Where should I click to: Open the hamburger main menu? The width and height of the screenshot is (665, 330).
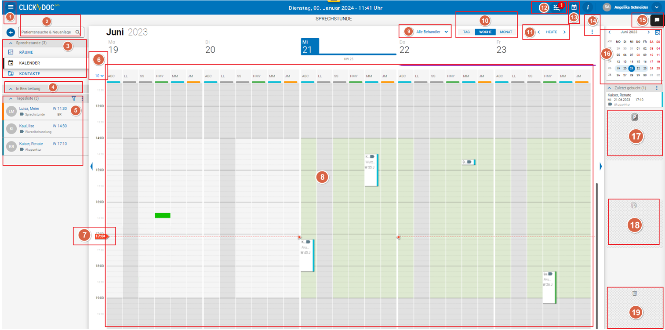click(11, 7)
